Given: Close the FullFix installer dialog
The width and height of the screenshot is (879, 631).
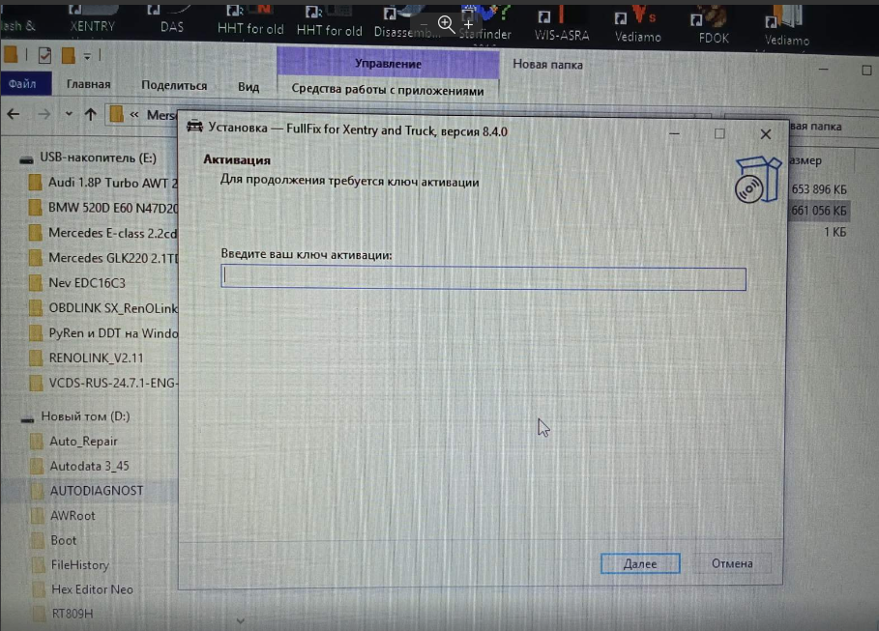Looking at the screenshot, I should coord(766,134).
